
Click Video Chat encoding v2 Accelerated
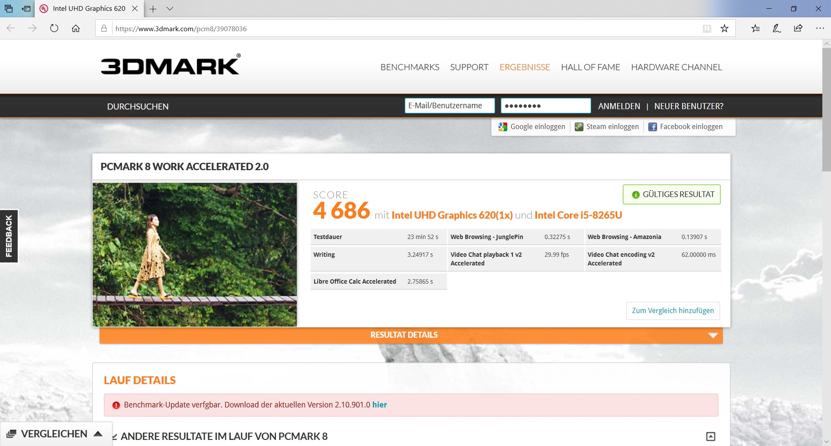click(x=621, y=259)
